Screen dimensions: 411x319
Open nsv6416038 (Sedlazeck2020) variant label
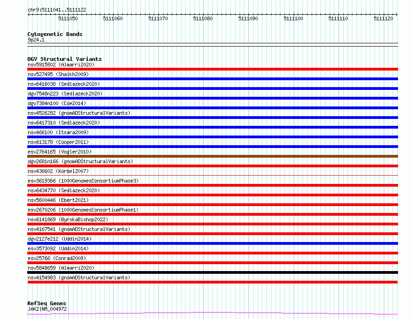[x=64, y=84]
